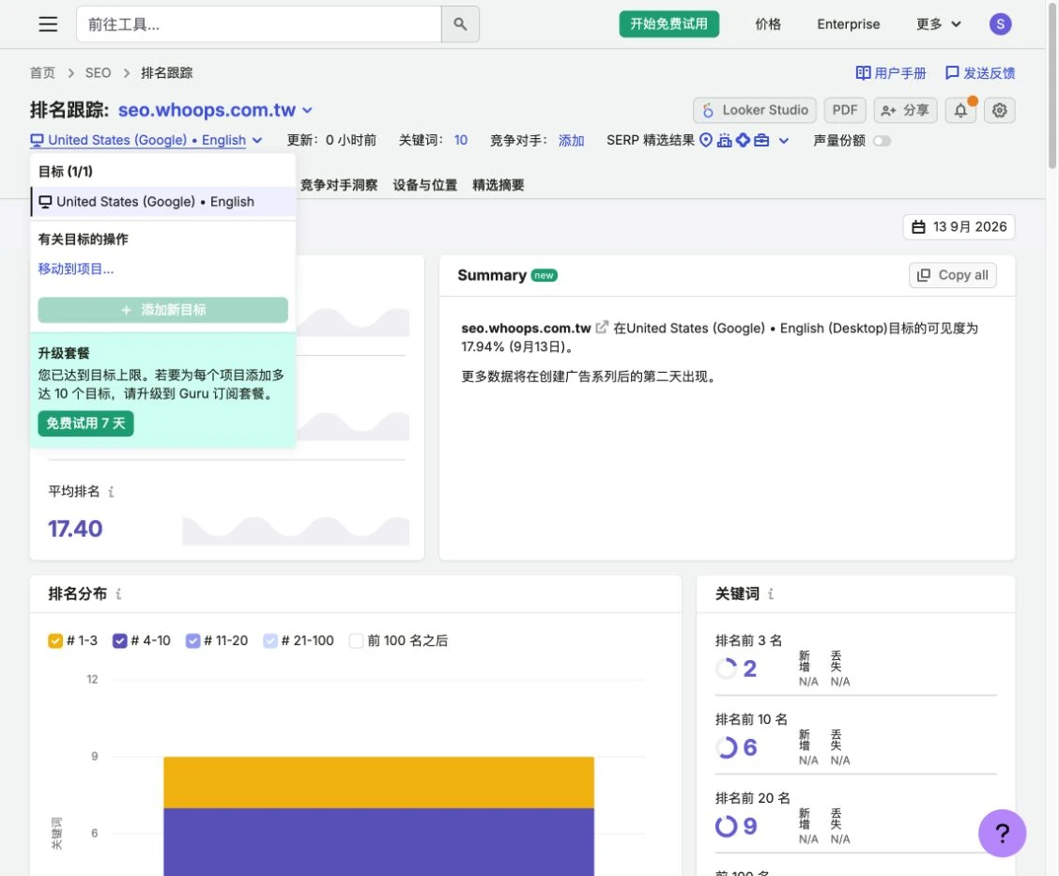Image resolution: width=1059 pixels, height=876 pixels.
Task: Export report as PDF
Action: 845,110
